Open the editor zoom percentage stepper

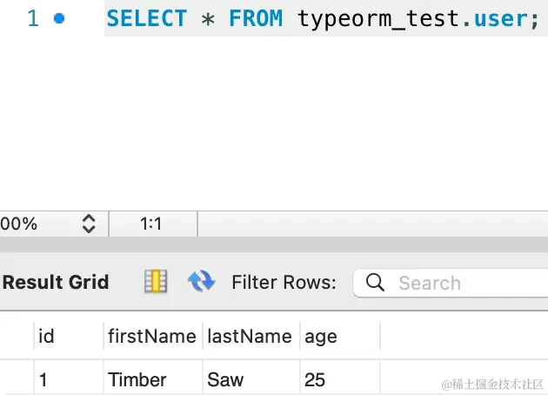pos(88,224)
